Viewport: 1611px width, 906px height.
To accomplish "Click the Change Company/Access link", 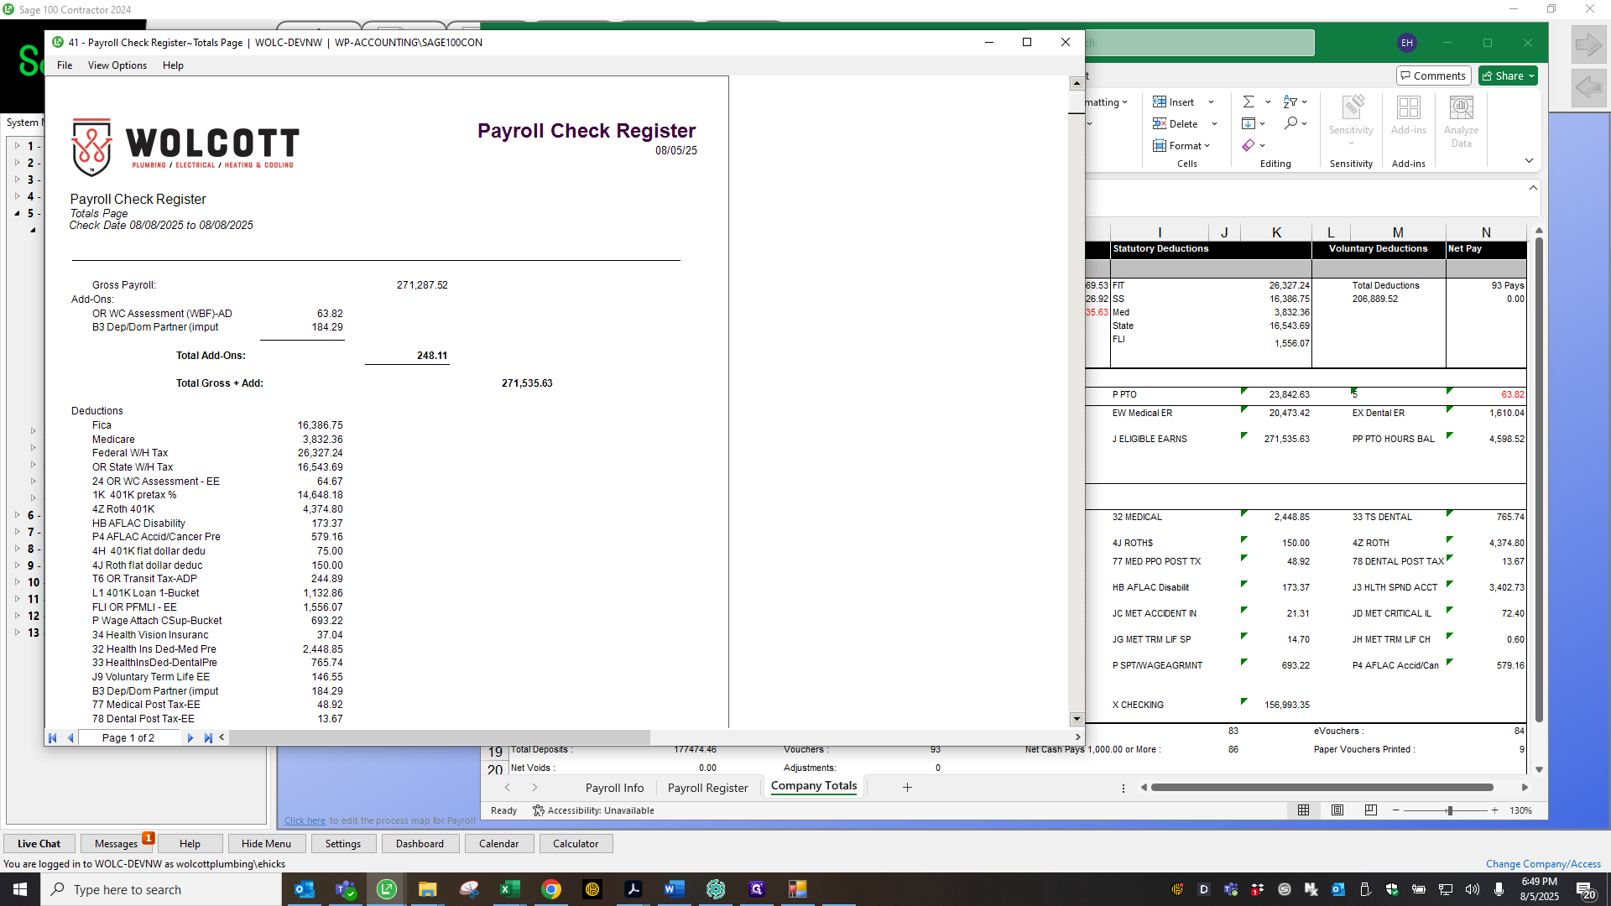I will (1543, 864).
